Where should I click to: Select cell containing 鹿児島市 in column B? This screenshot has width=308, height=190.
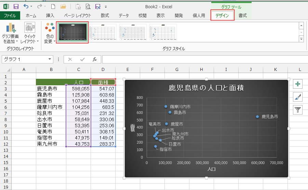click(51, 88)
